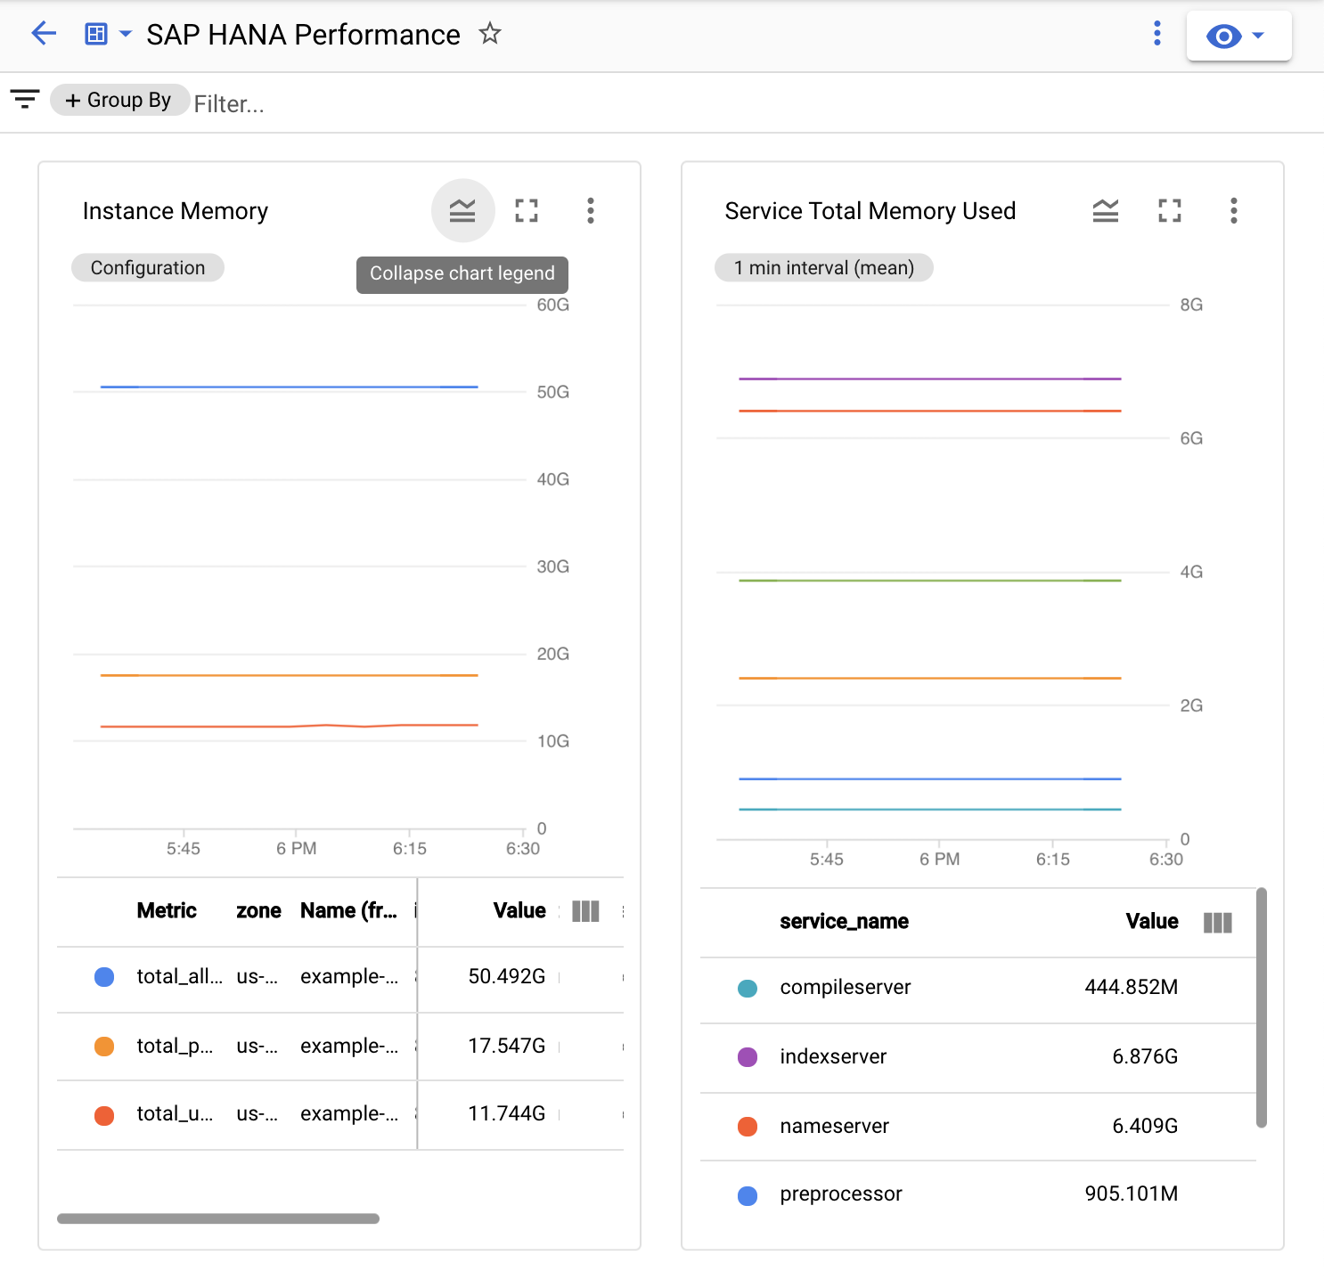The image size is (1324, 1279).
Task: Select the preprocessor legend row
Action: point(978,1194)
